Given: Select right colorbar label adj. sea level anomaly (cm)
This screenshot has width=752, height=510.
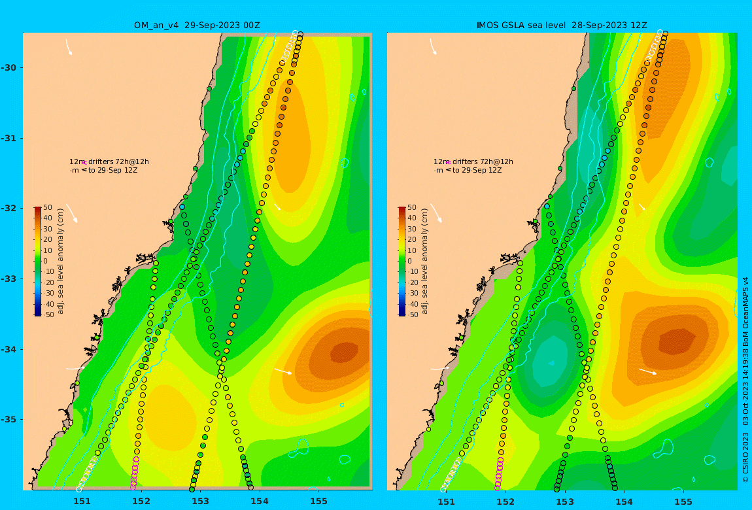Looking at the screenshot, I should [424, 262].
